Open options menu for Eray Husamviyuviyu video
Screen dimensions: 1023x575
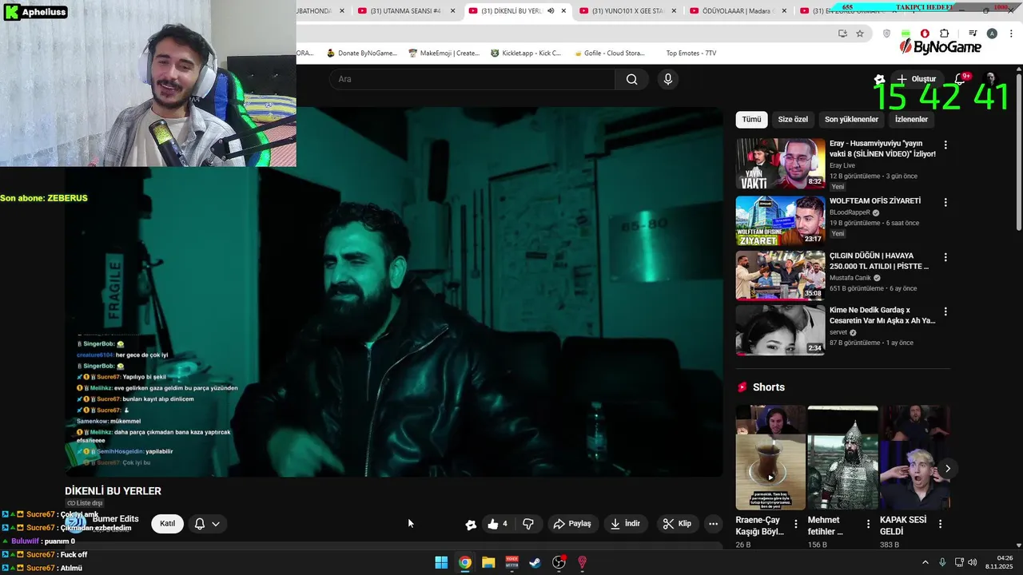pos(945,145)
